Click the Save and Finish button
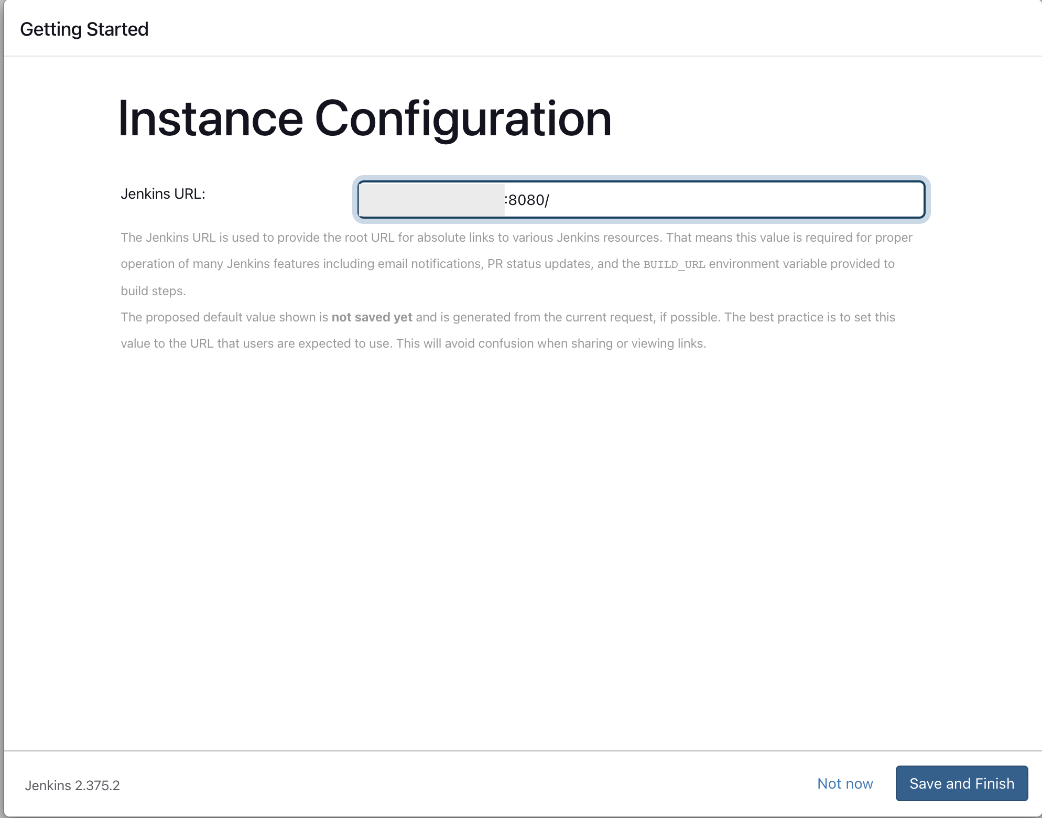Viewport: 1042px width, 818px height. point(961,783)
